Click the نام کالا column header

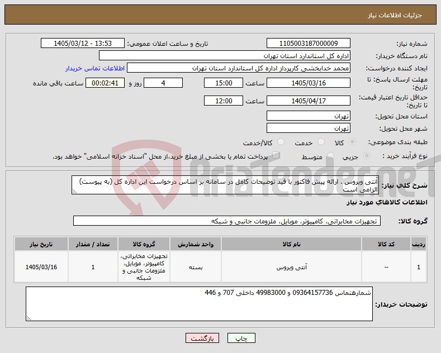[291, 244]
